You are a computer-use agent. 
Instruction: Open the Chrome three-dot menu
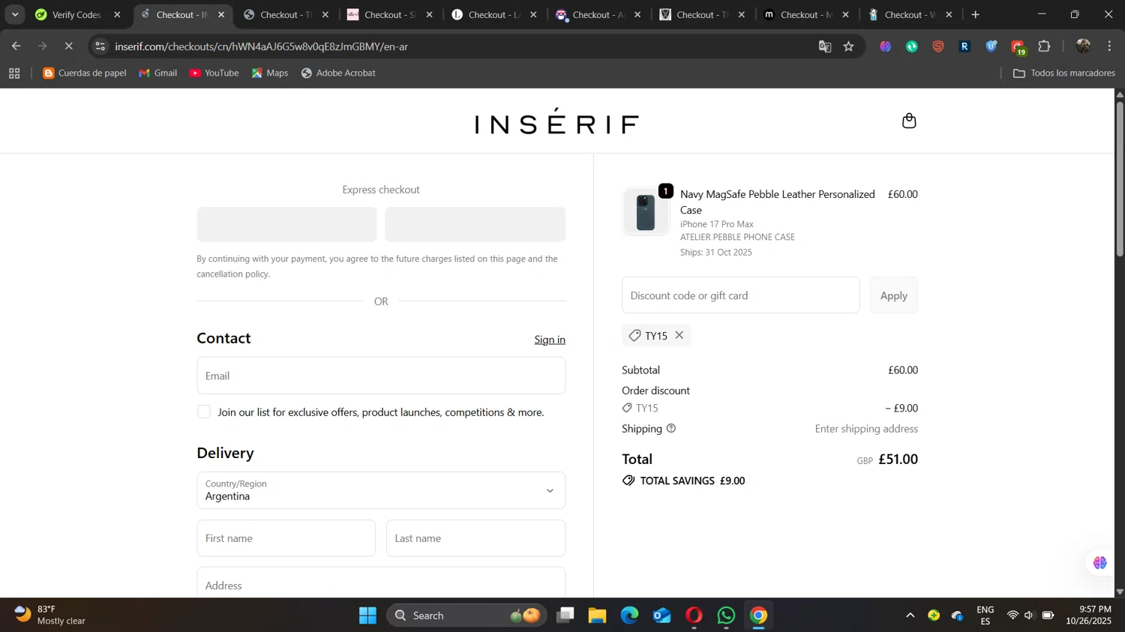coord(1109,46)
